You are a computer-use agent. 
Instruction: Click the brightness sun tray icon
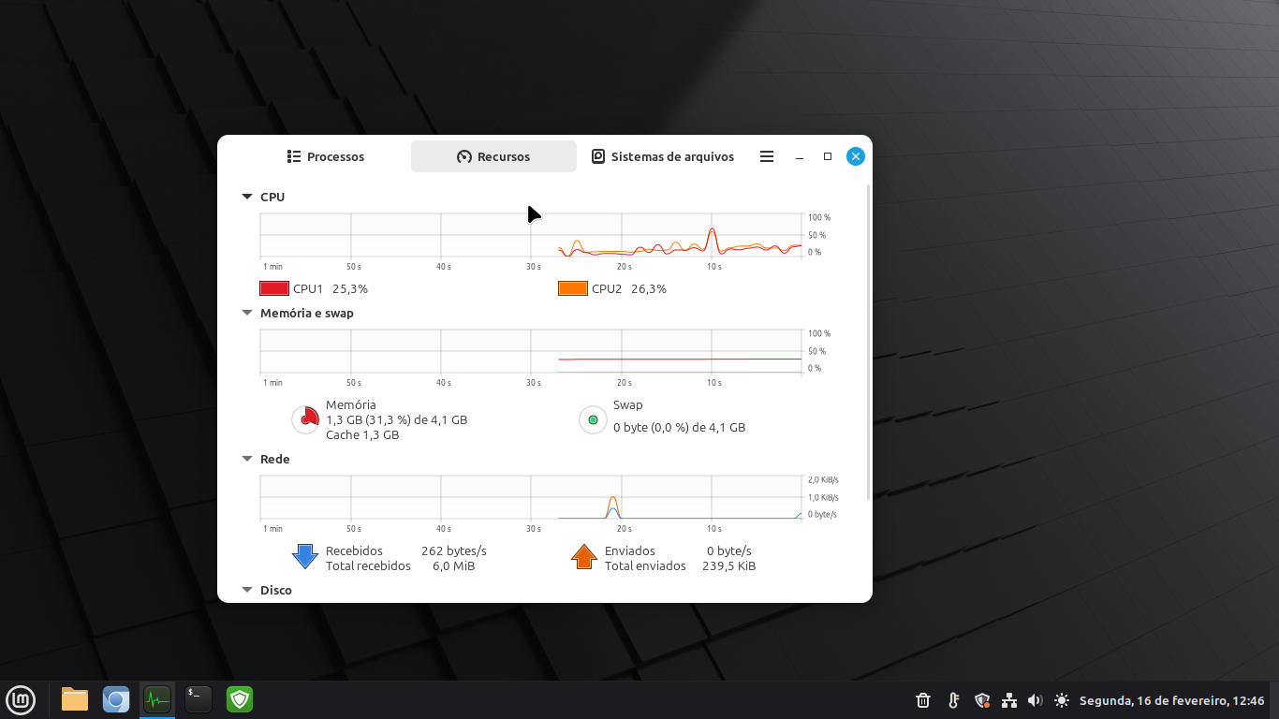tap(1061, 700)
